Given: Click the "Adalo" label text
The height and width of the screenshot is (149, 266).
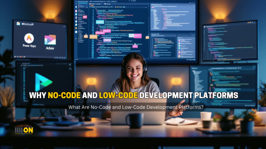Looking at the screenshot, I should click(50, 48).
